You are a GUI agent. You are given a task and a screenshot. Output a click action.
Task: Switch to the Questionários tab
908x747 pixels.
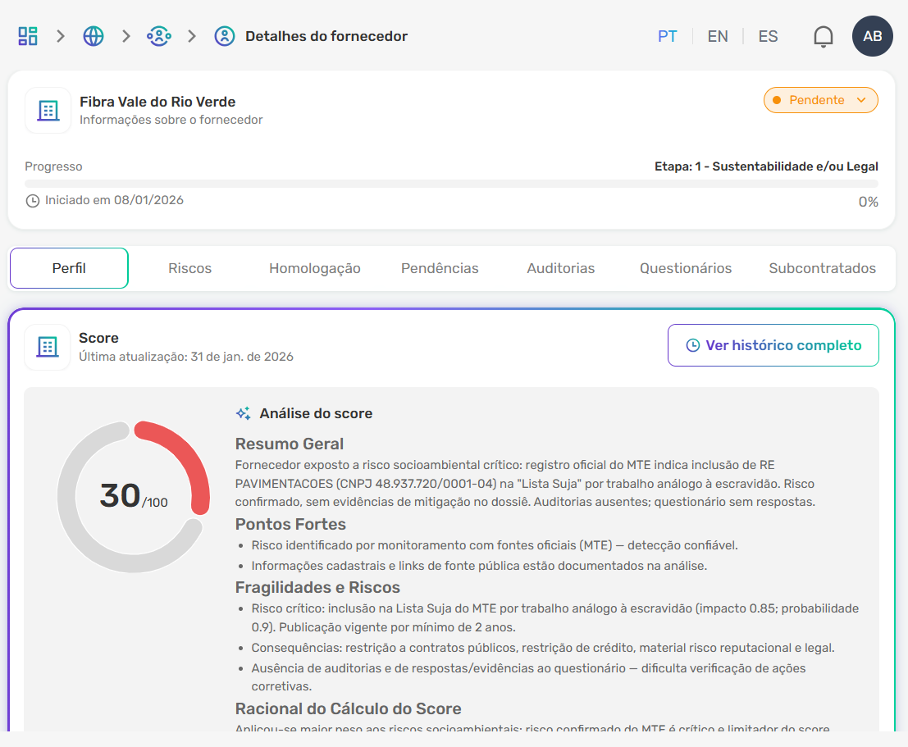pos(686,268)
